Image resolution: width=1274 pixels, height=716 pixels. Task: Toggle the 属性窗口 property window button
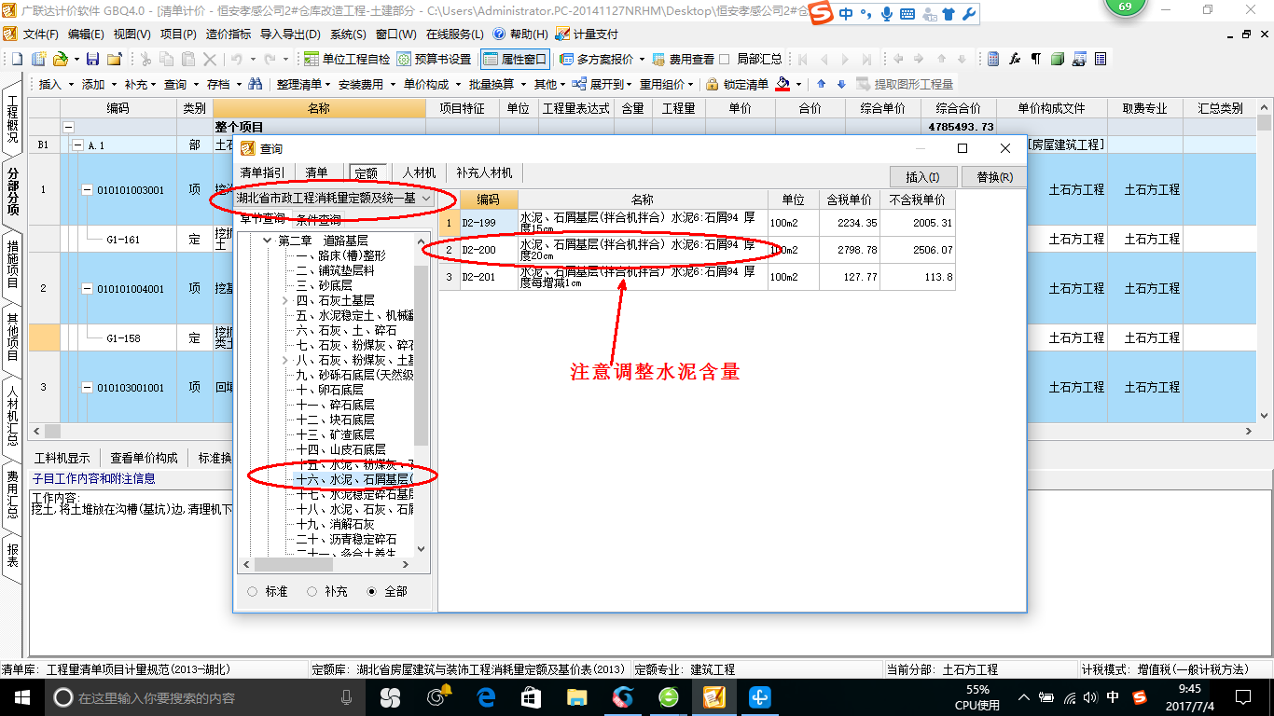click(516, 59)
